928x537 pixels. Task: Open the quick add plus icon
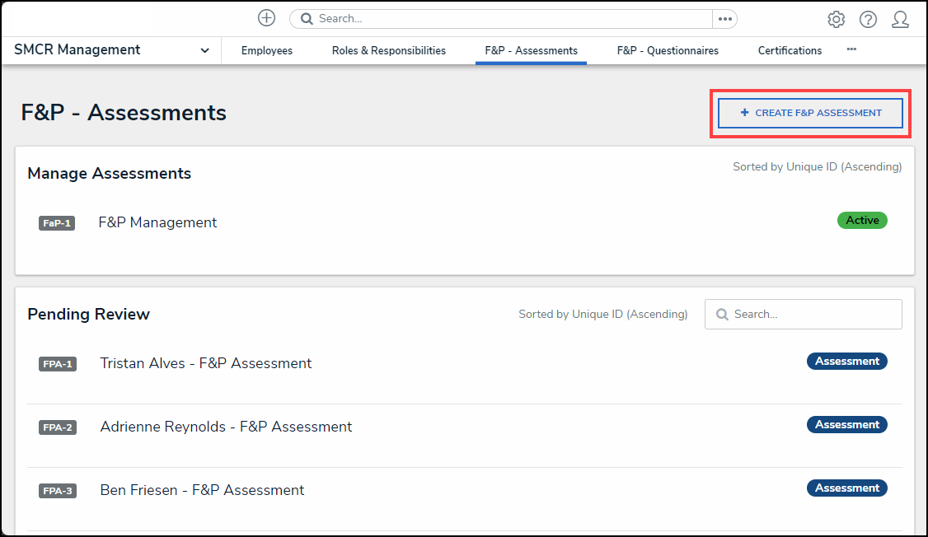click(266, 17)
